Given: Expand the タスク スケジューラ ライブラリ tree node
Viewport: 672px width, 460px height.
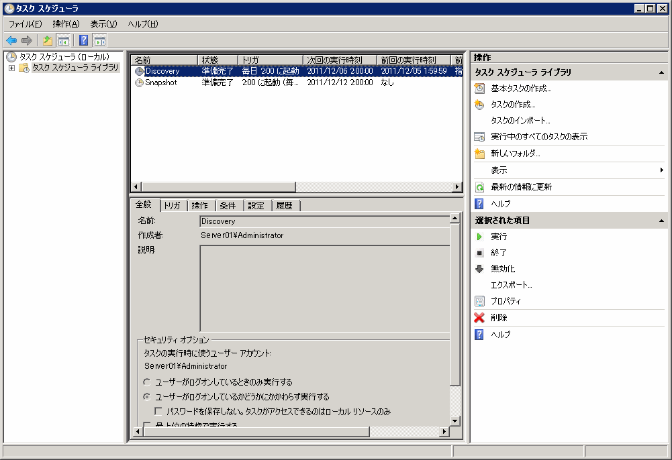Looking at the screenshot, I should [11, 68].
